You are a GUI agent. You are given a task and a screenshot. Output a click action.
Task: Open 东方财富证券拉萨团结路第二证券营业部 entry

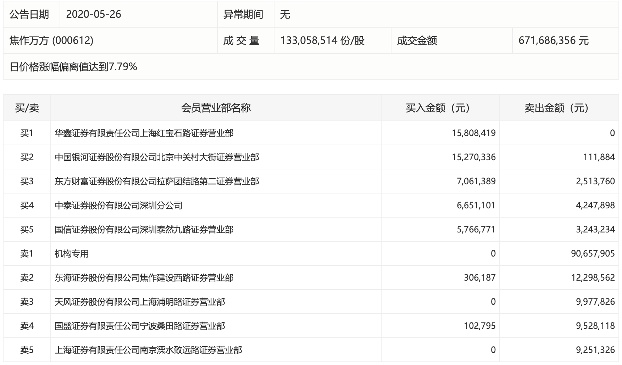click(x=157, y=181)
